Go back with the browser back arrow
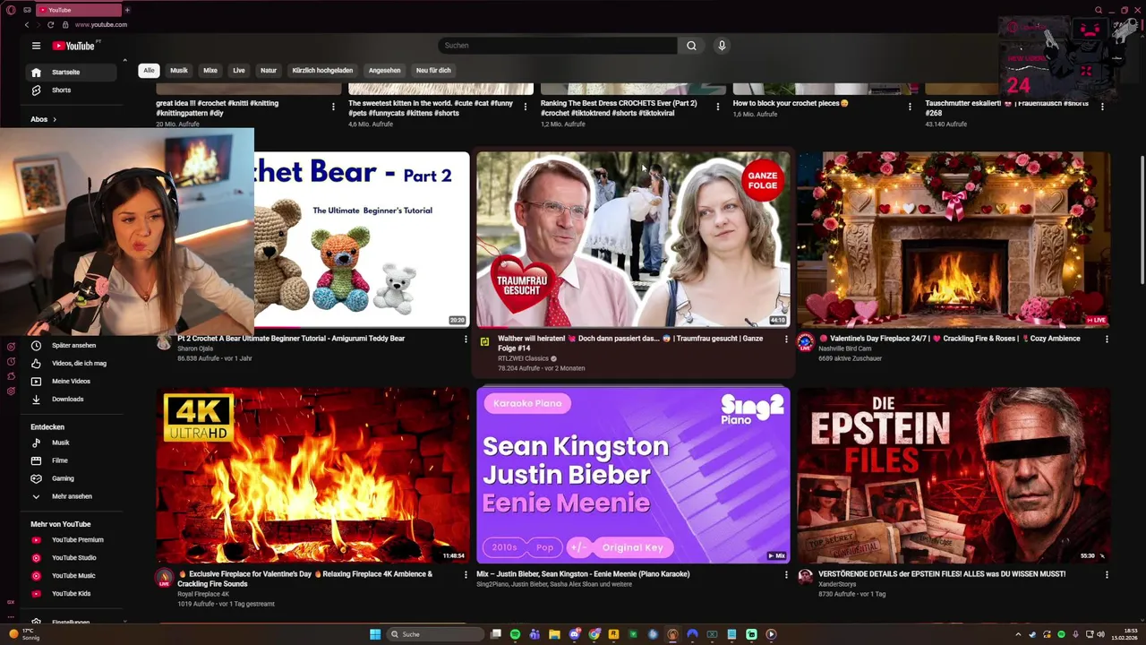The image size is (1146, 645). coord(27,25)
